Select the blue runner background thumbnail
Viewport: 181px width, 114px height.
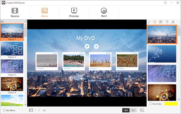162,54
